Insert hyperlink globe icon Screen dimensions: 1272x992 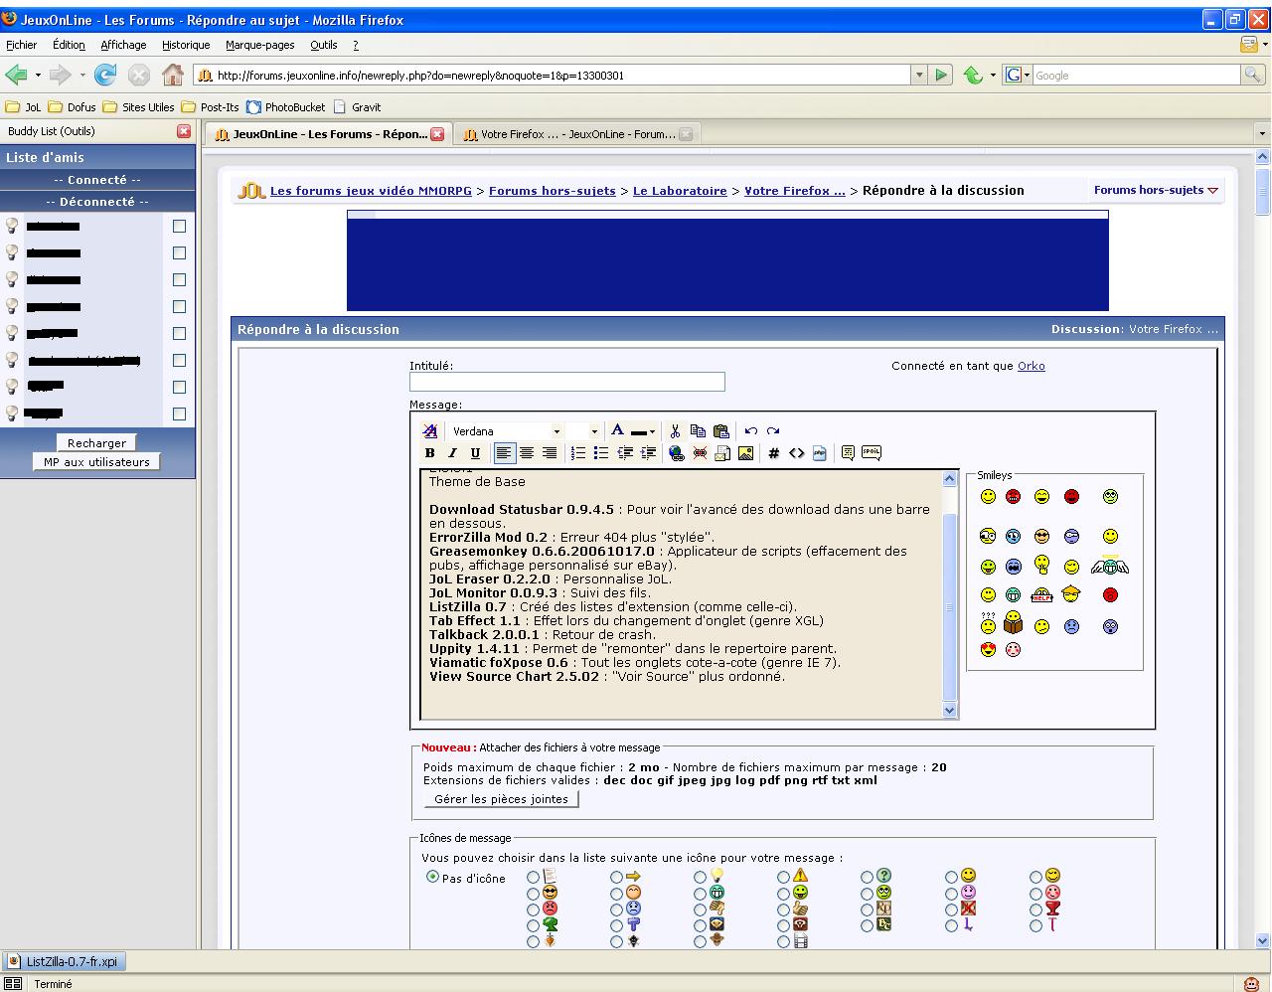[677, 453]
